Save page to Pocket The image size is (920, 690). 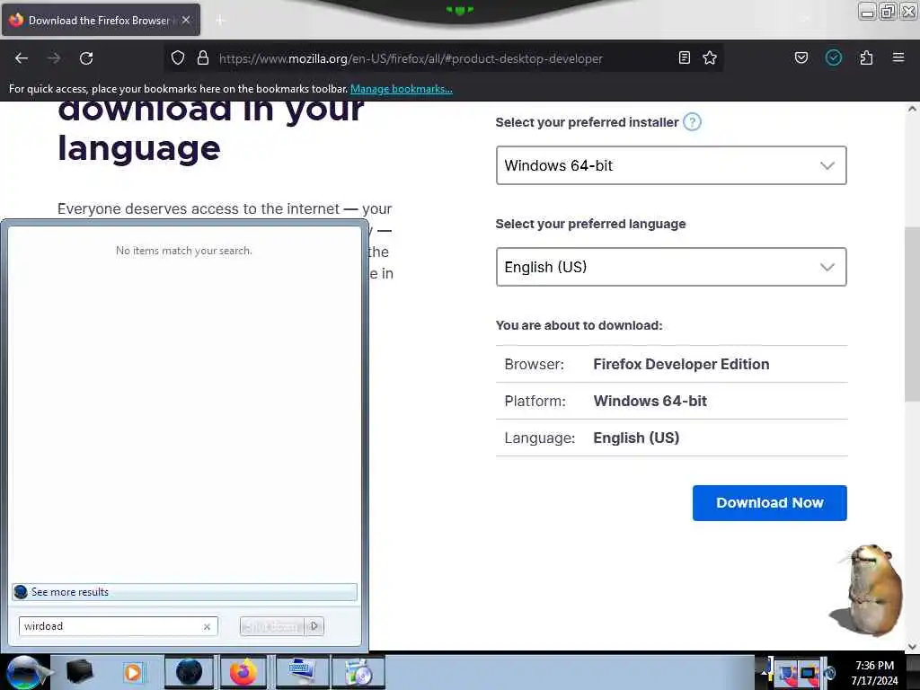pos(801,58)
